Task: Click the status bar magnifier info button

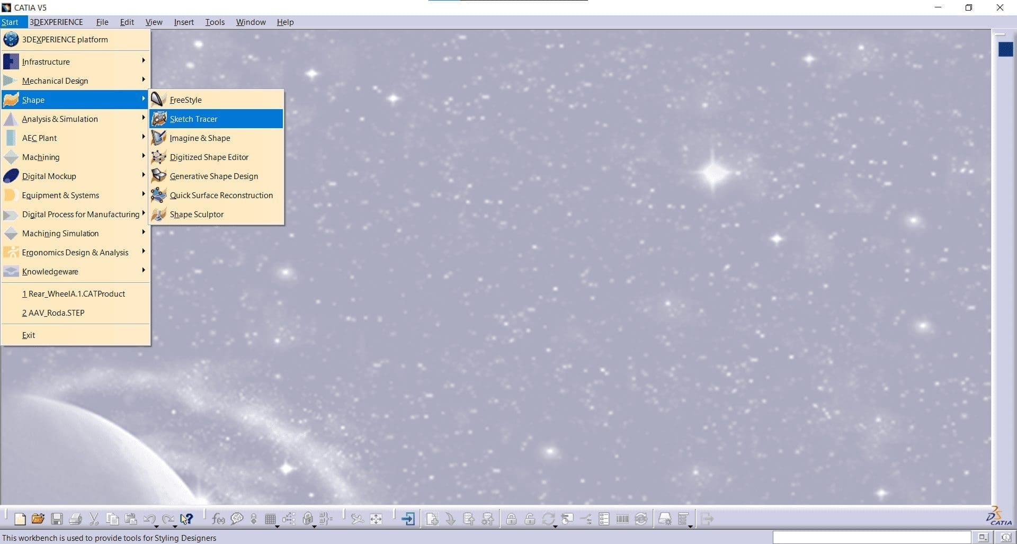Action: point(1005,537)
